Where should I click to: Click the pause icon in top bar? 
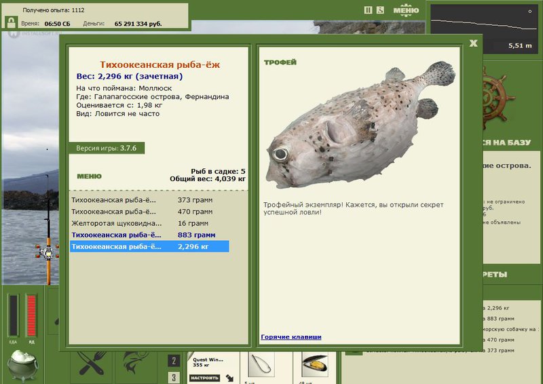tap(368, 10)
